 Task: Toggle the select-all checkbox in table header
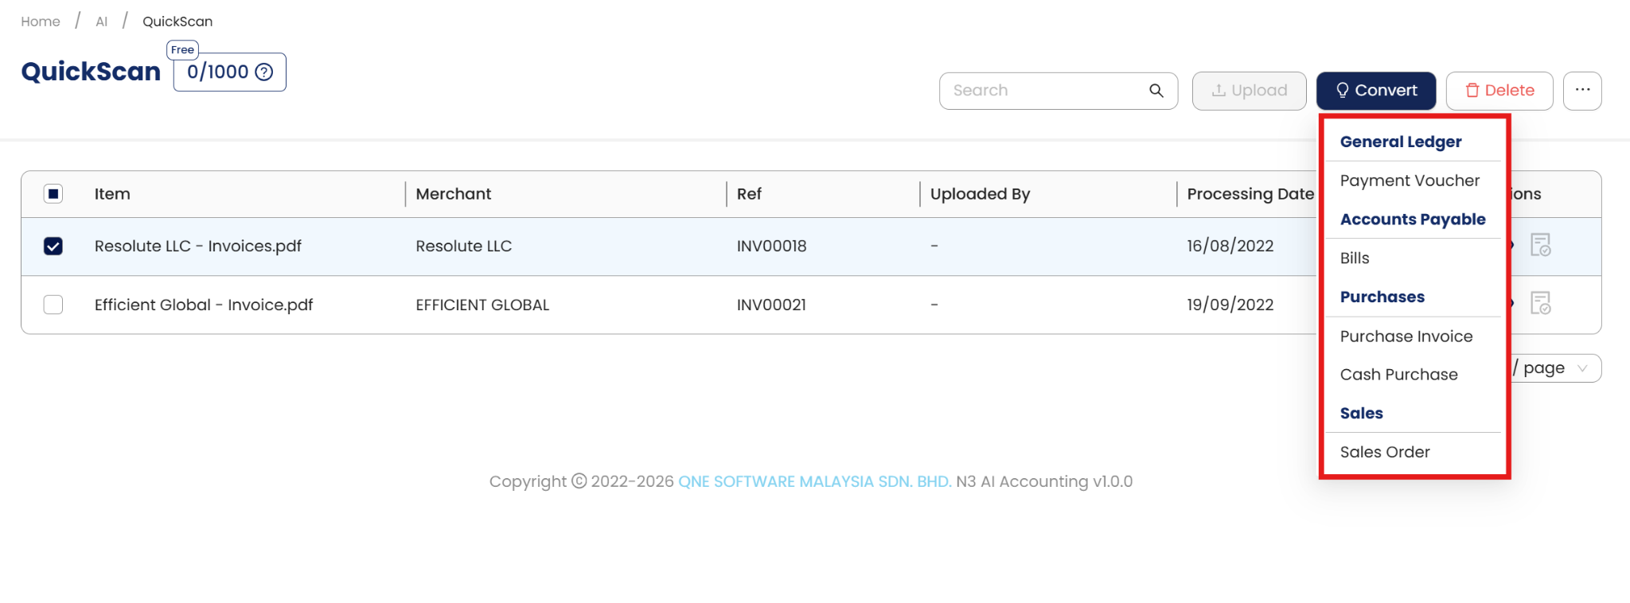[x=53, y=194]
